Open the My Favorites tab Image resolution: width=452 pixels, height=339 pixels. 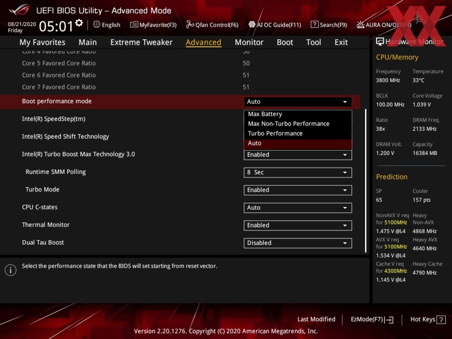[x=42, y=42]
